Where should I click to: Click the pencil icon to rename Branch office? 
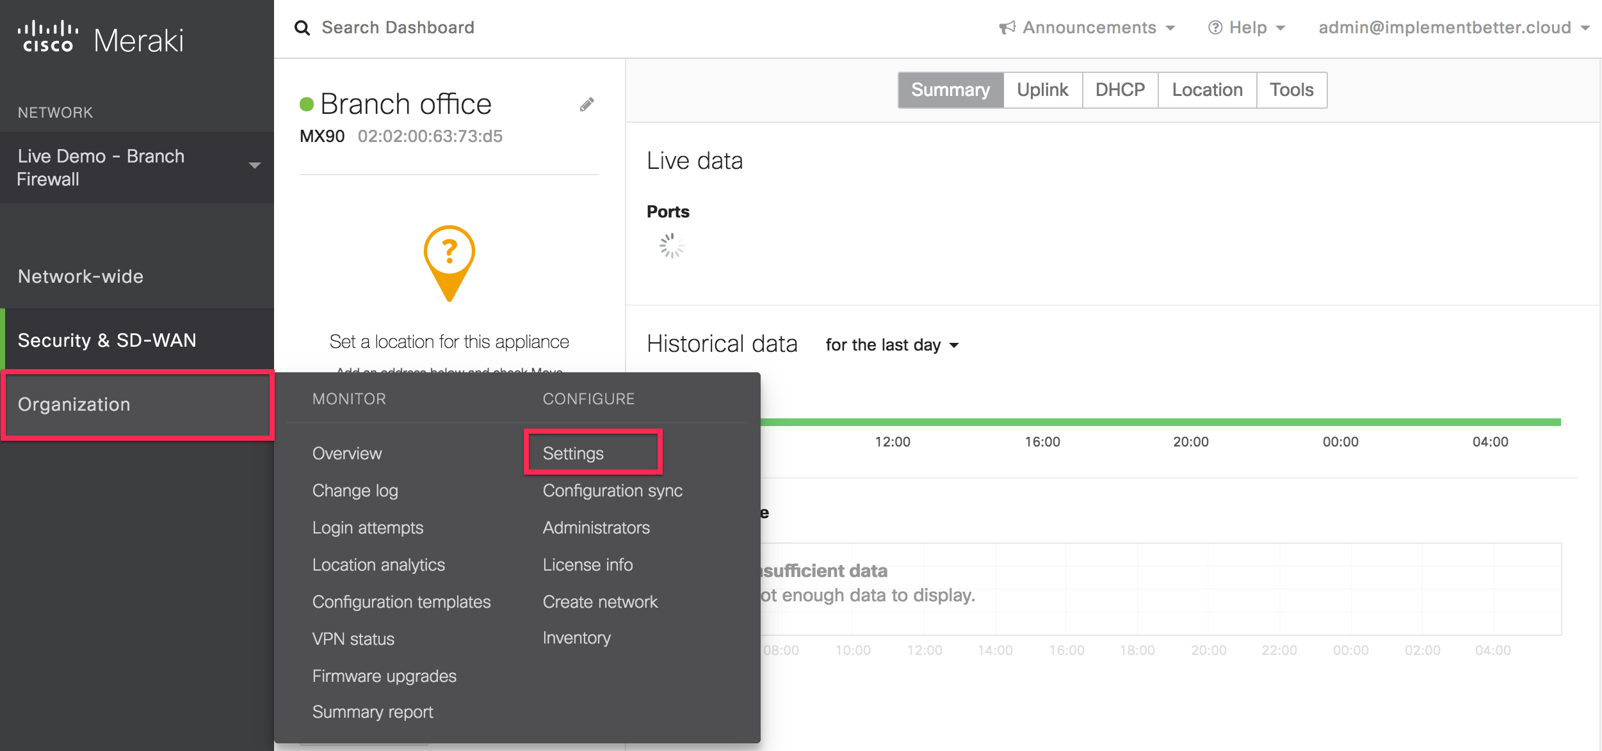point(587,104)
